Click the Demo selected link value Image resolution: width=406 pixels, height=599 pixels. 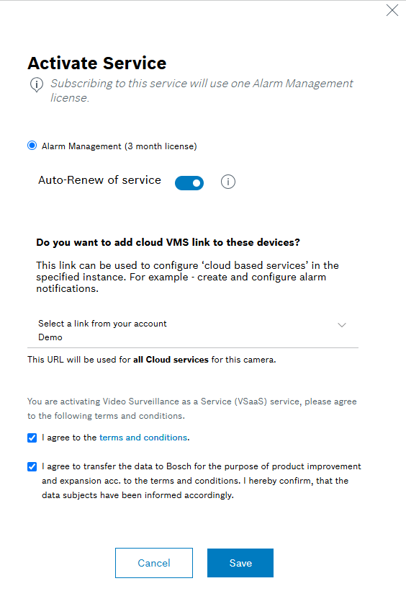[50, 337]
